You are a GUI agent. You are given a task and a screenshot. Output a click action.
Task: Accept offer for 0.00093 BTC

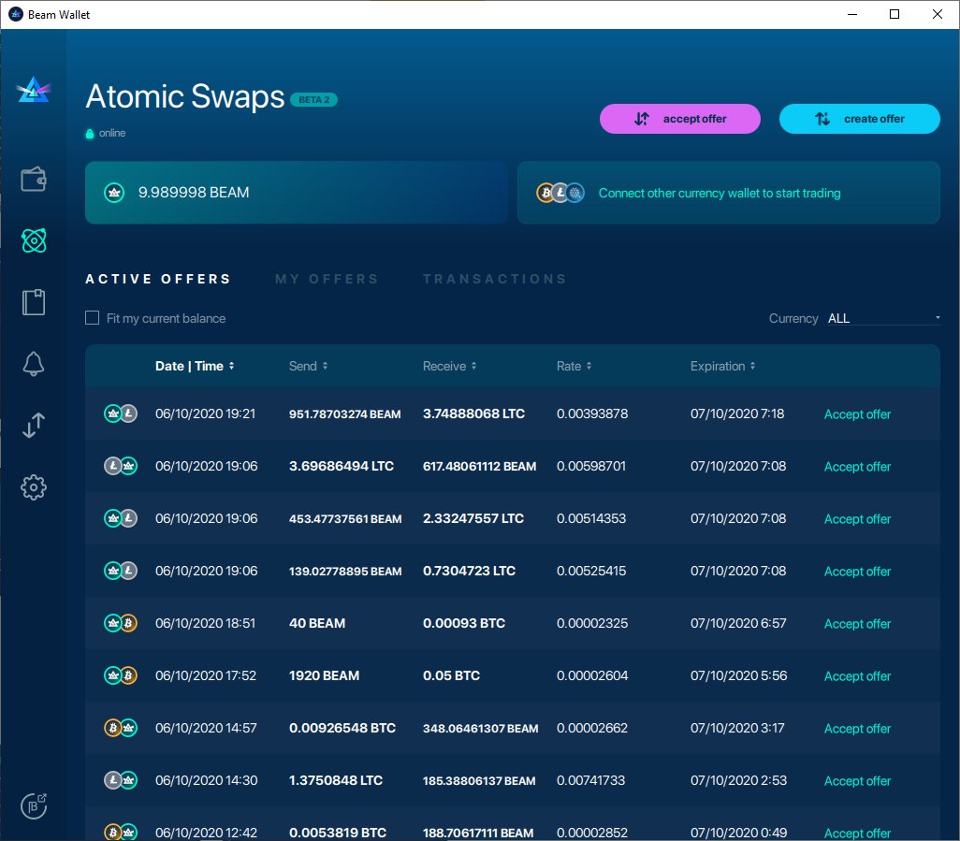pos(857,624)
